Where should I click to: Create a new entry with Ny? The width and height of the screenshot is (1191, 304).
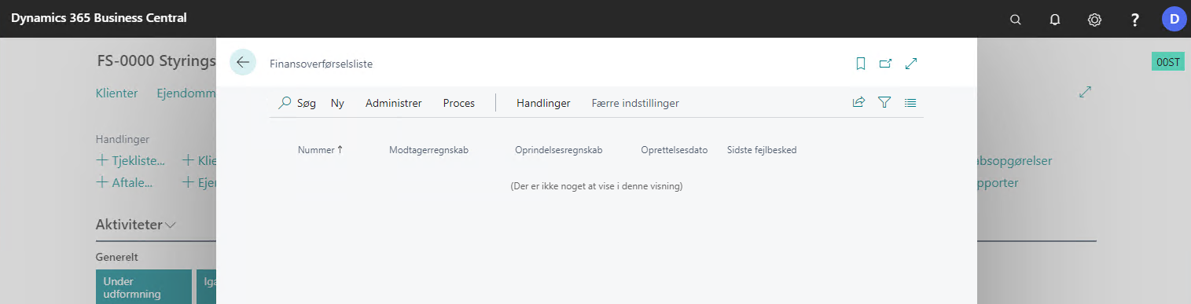pos(337,103)
